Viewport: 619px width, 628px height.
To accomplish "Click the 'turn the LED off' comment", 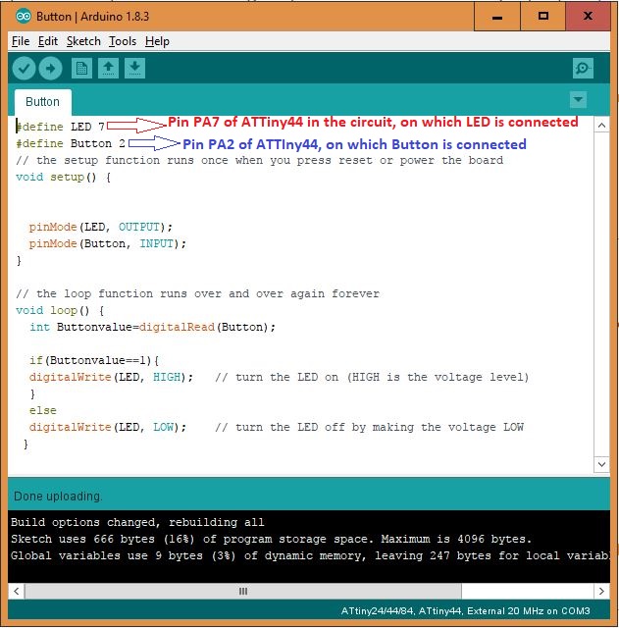I will click(369, 428).
